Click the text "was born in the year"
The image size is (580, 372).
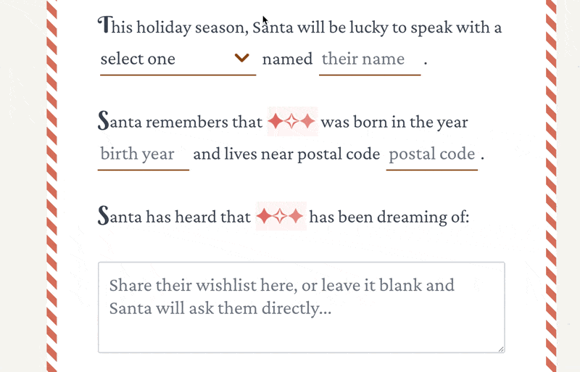click(x=394, y=122)
